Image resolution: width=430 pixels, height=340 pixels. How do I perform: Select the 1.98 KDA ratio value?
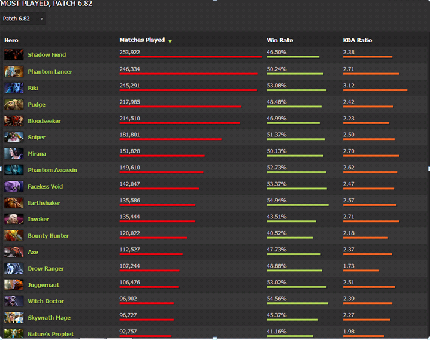(x=349, y=332)
